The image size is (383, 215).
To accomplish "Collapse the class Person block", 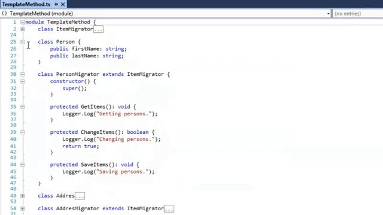I will coord(23,42).
